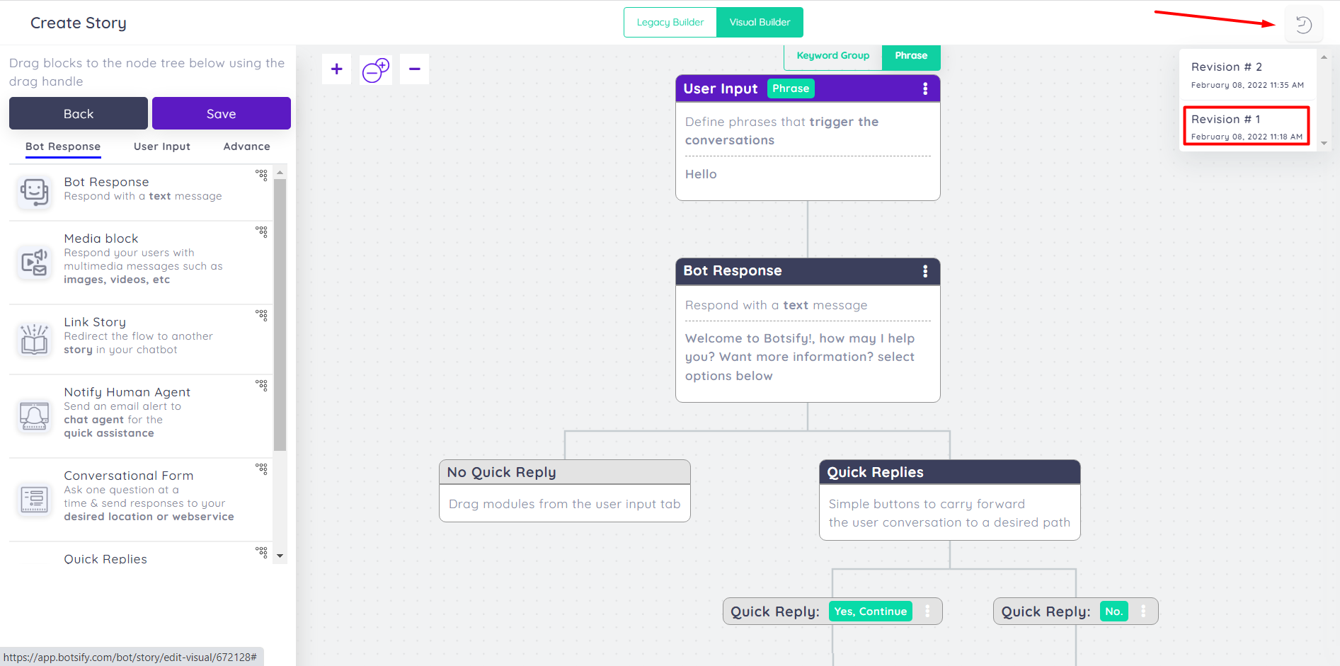Open the revision history icon

[1303, 25]
